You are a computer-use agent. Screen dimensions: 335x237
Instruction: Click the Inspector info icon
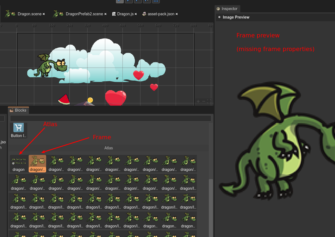tap(218, 9)
